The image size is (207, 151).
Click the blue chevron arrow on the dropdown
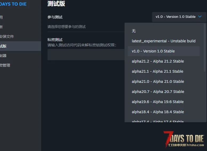[200, 17]
